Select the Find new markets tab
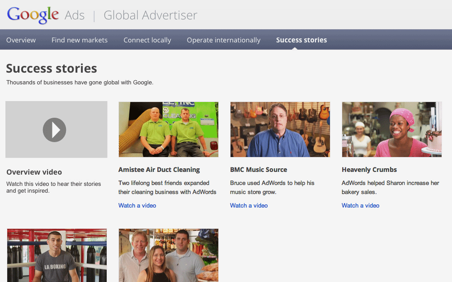This screenshot has height=282, width=452. (x=79, y=40)
